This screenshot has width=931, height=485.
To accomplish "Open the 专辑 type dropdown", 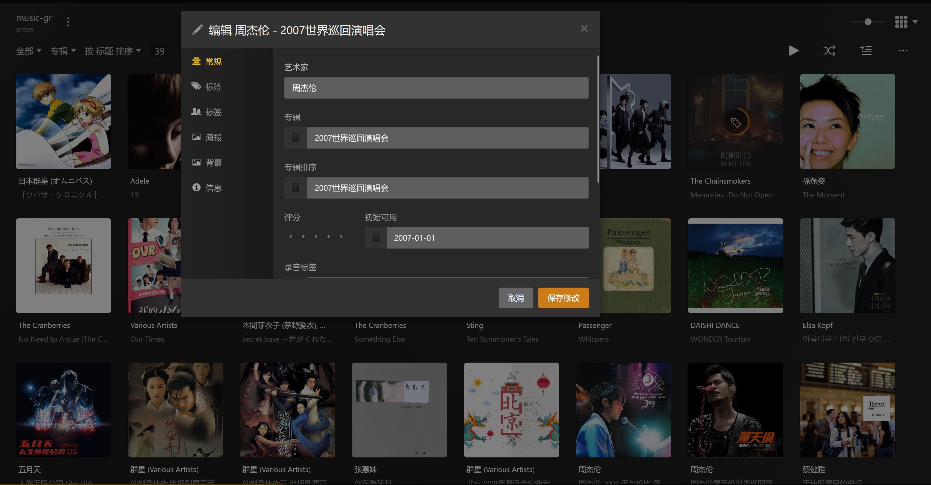I will point(63,51).
